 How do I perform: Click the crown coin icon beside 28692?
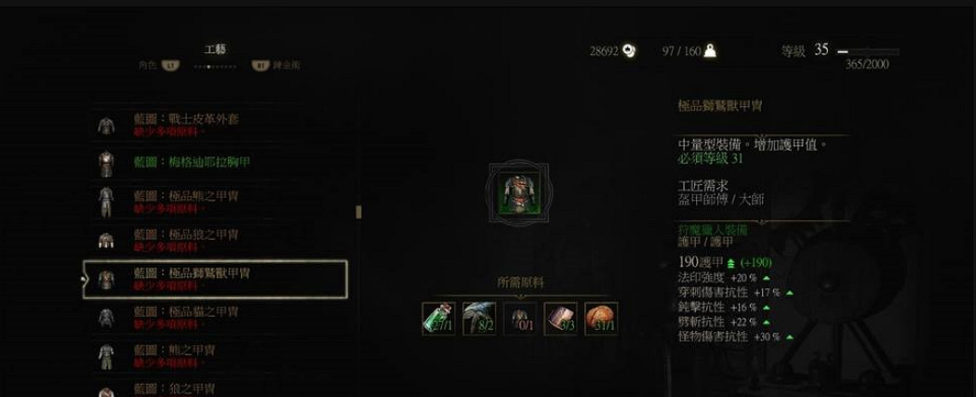tap(629, 51)
